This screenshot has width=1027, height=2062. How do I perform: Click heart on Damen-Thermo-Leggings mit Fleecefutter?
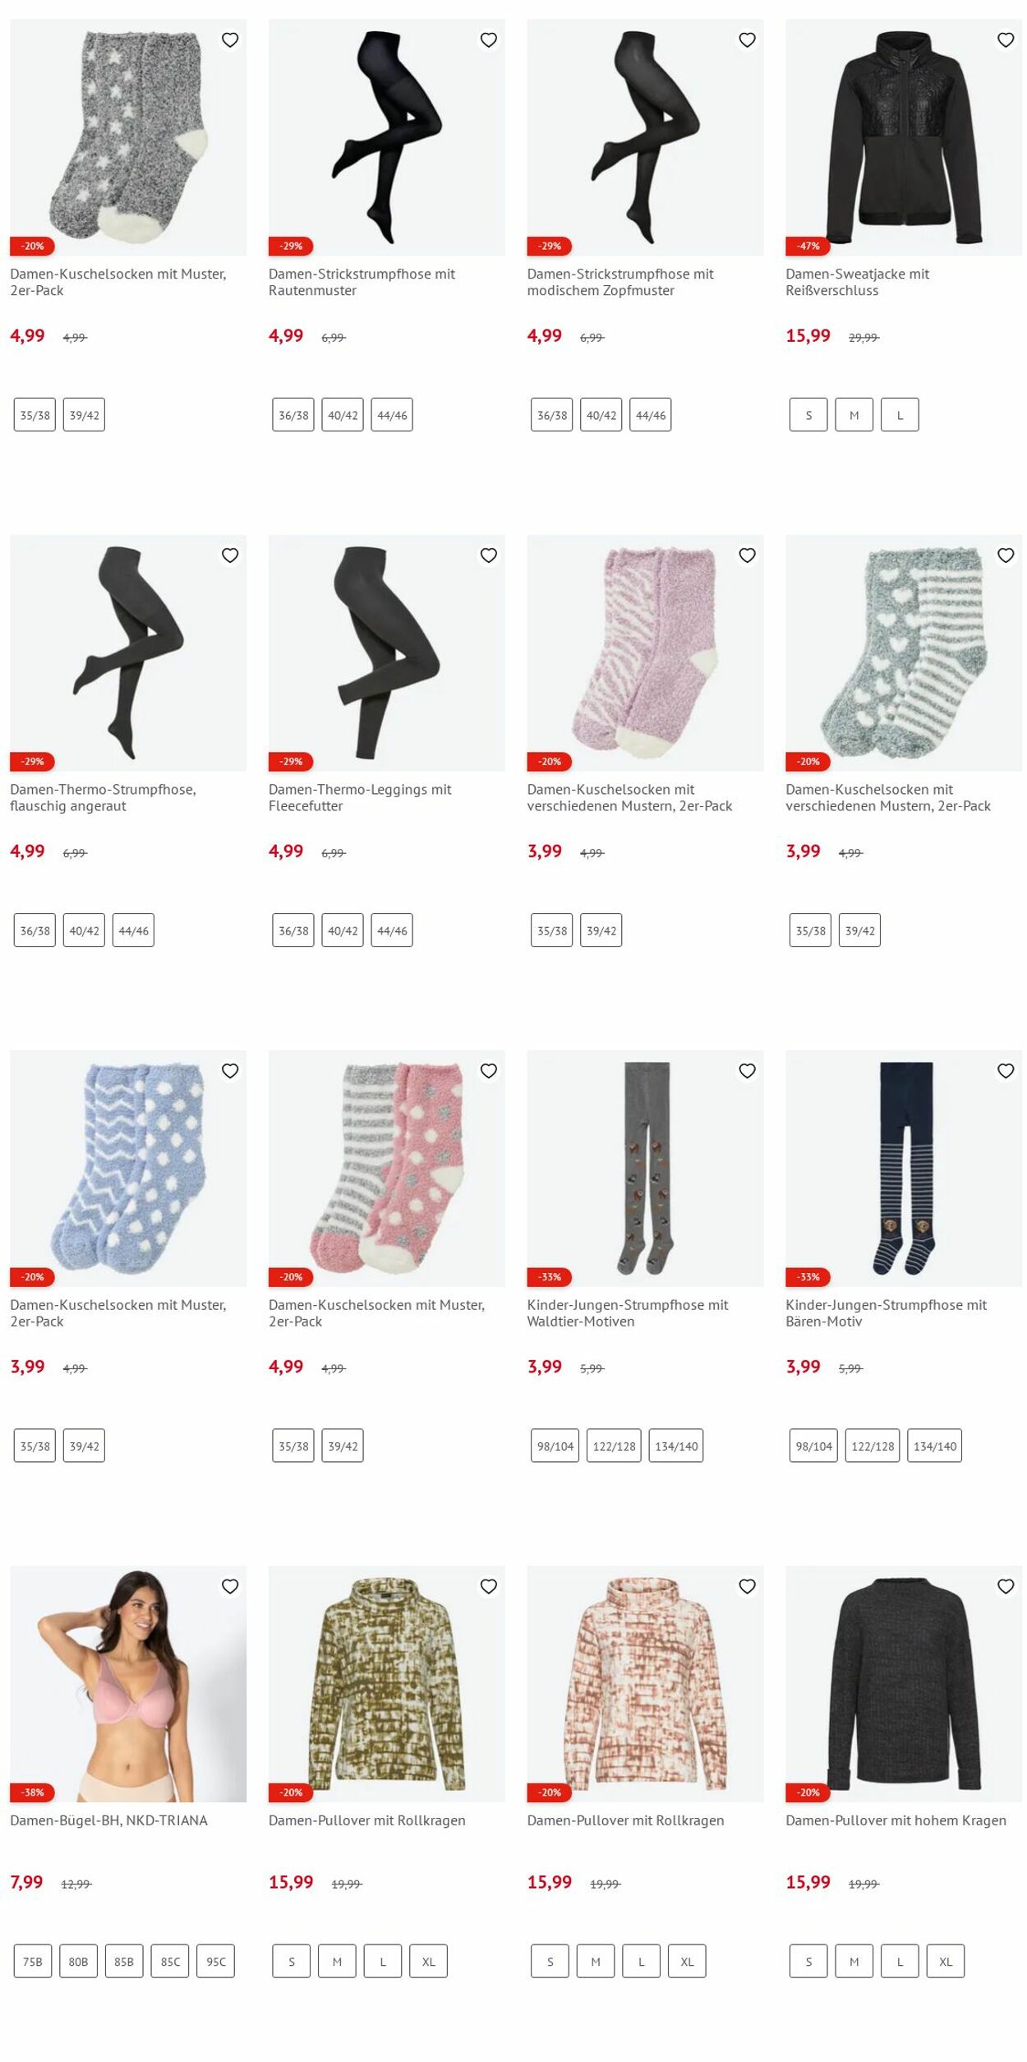coord(489,556)
